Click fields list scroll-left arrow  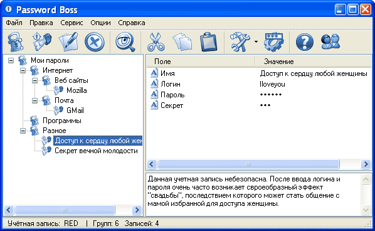coord(152,164)
